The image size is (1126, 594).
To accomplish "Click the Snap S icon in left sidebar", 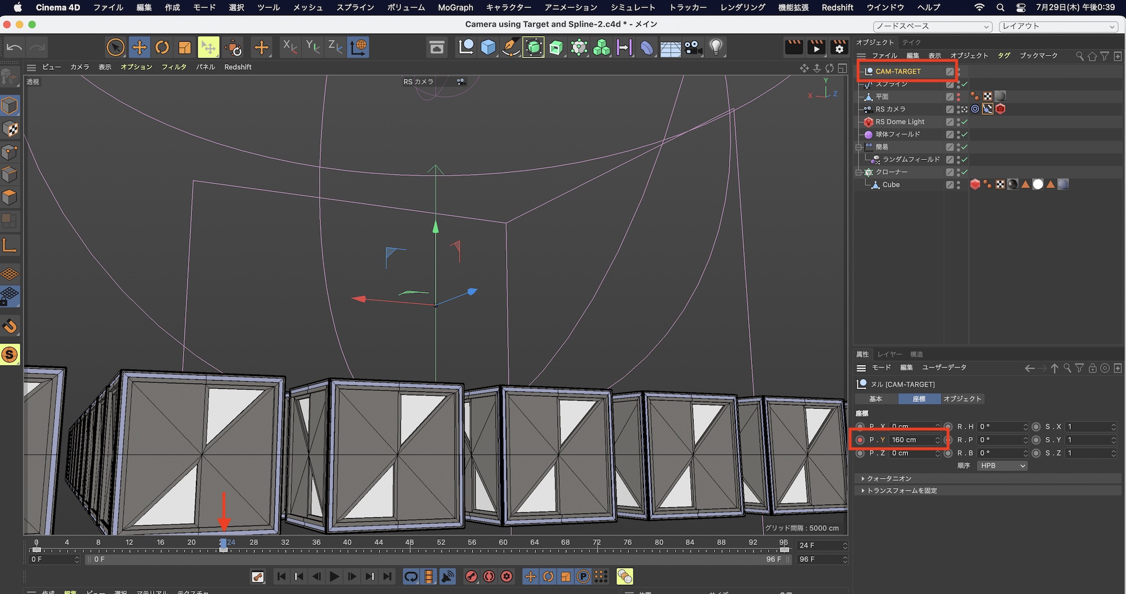I will pyautogui.click(x=10, y=355).
